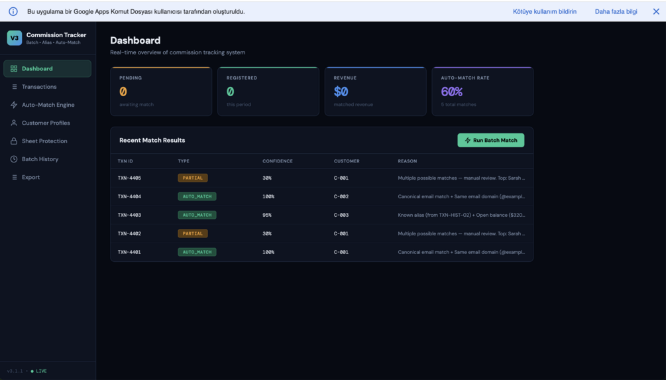Screen dimensions: 666x380
Task: Run Batch Match button
Action: [490, 141]
